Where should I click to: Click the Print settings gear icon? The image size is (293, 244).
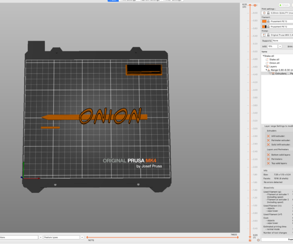[x=264, y=13]
